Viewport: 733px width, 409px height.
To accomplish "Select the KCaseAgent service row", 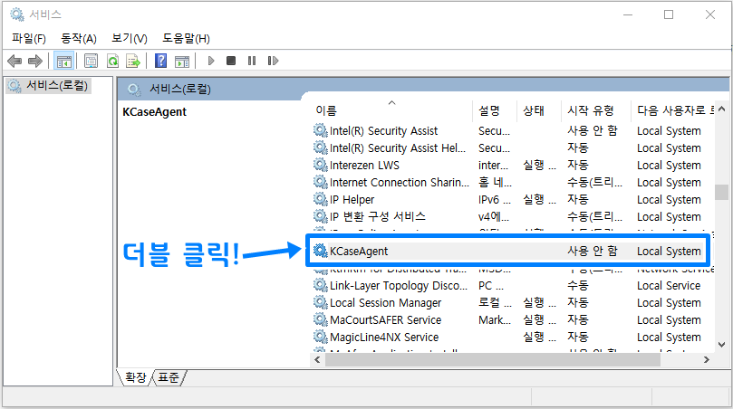I will (x=508, y=252).
